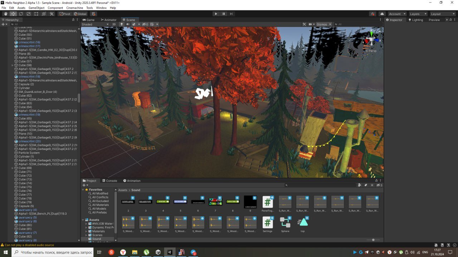Expand the Cube (69) hierarchy item

13,168
